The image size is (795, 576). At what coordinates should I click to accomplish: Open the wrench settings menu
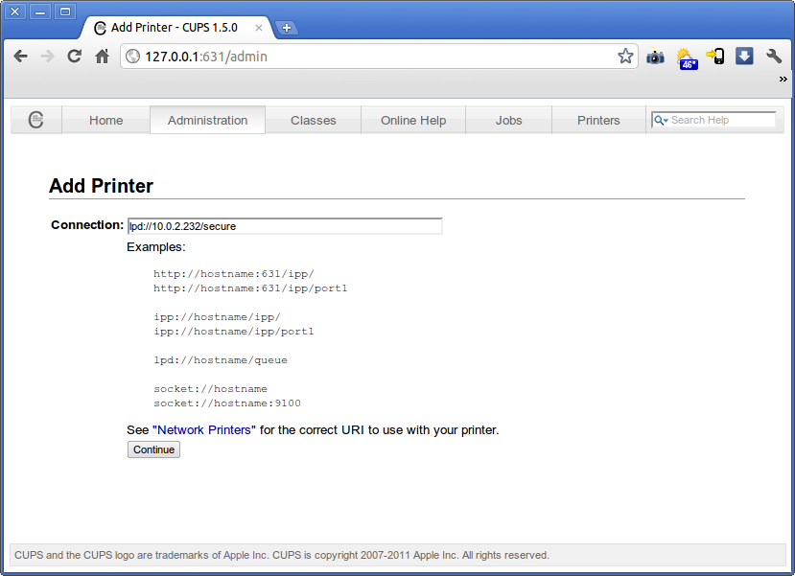pyautogui.click(x=774, y=57)
